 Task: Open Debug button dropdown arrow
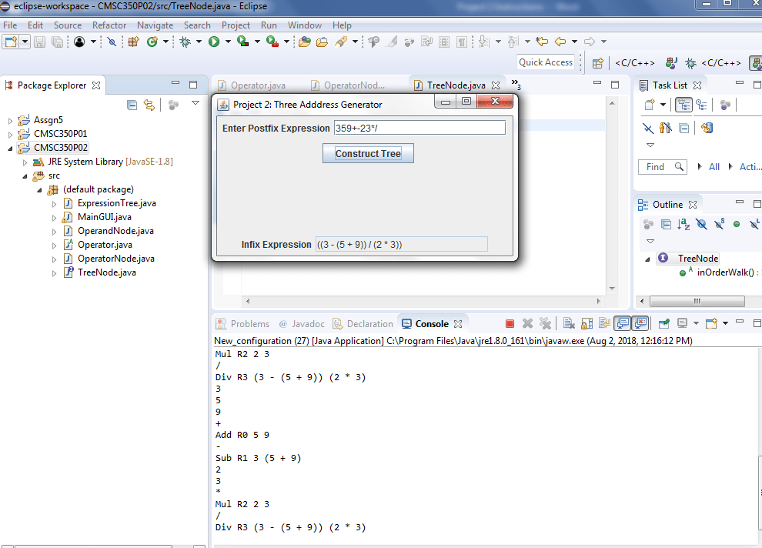coord(199,42)
